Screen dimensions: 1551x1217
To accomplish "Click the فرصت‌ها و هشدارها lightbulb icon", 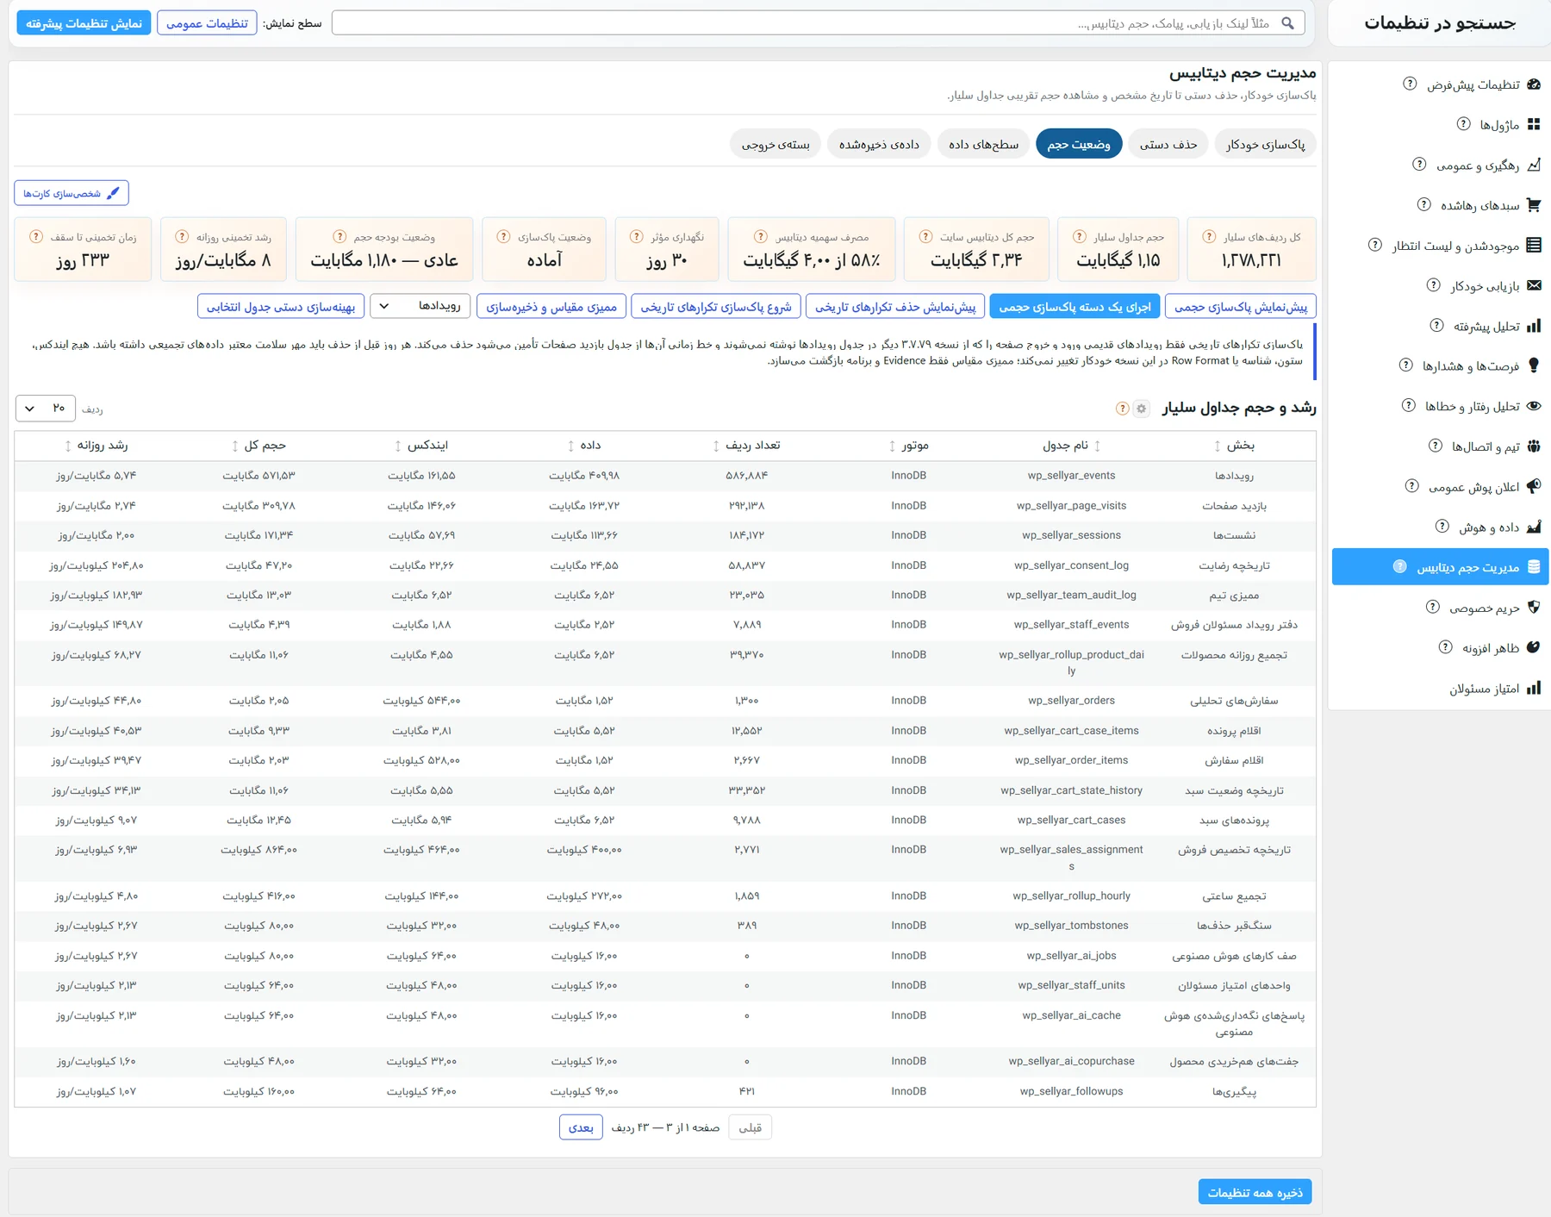I will (x=1534, y=365).
